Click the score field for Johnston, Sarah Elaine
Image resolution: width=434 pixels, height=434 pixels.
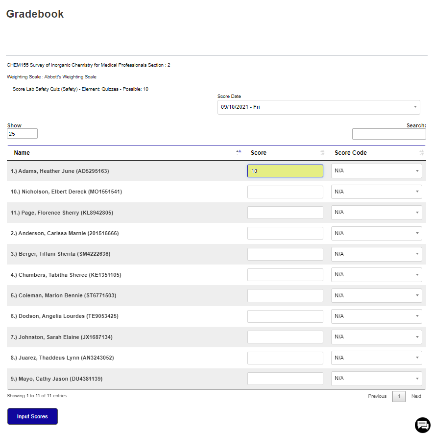click(x=285, y=337)
